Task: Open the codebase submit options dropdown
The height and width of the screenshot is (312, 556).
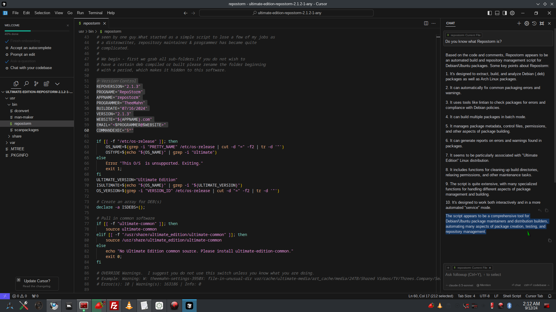Action: point(548,285)
